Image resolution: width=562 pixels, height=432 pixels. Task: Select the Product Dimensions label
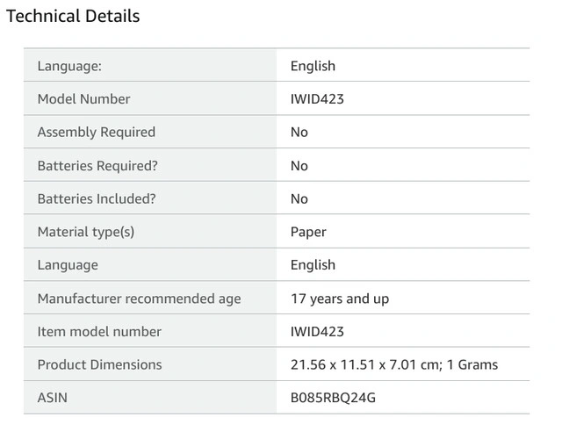coord(99,364)
